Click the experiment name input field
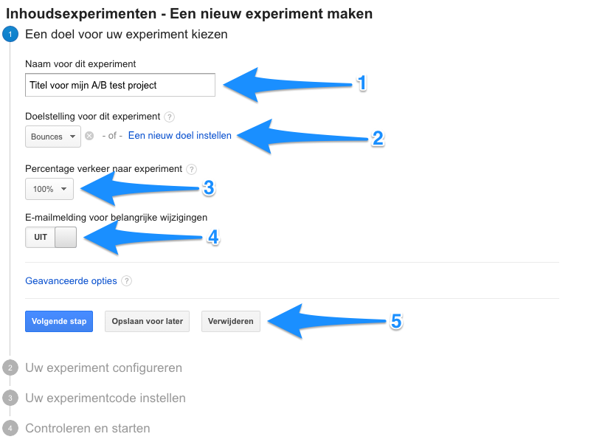This screenshot has height=445, width=605. pyautogui.click(x=120, y=85)
